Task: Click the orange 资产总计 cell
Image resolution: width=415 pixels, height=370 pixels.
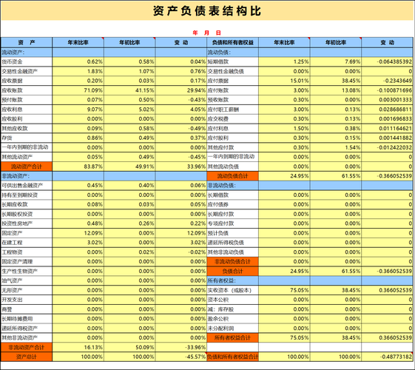Action: pyautogui.click(x=27, y=357)
